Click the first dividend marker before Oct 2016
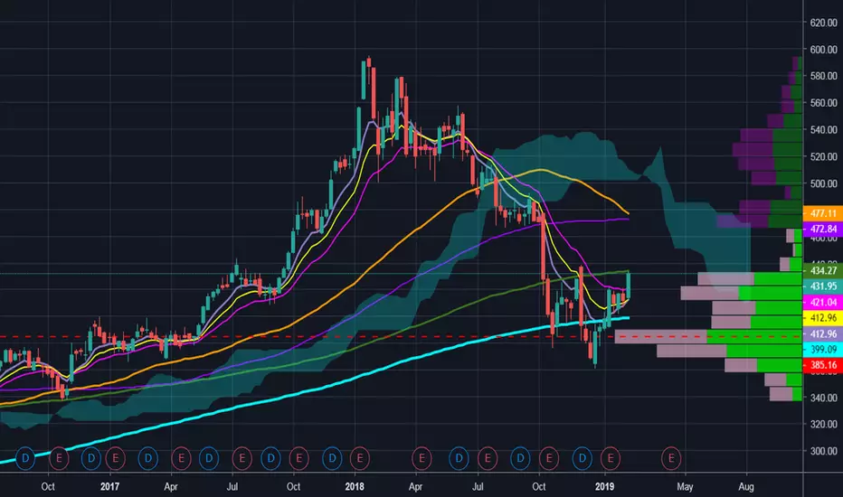843x497 pixels. (25, 458)
